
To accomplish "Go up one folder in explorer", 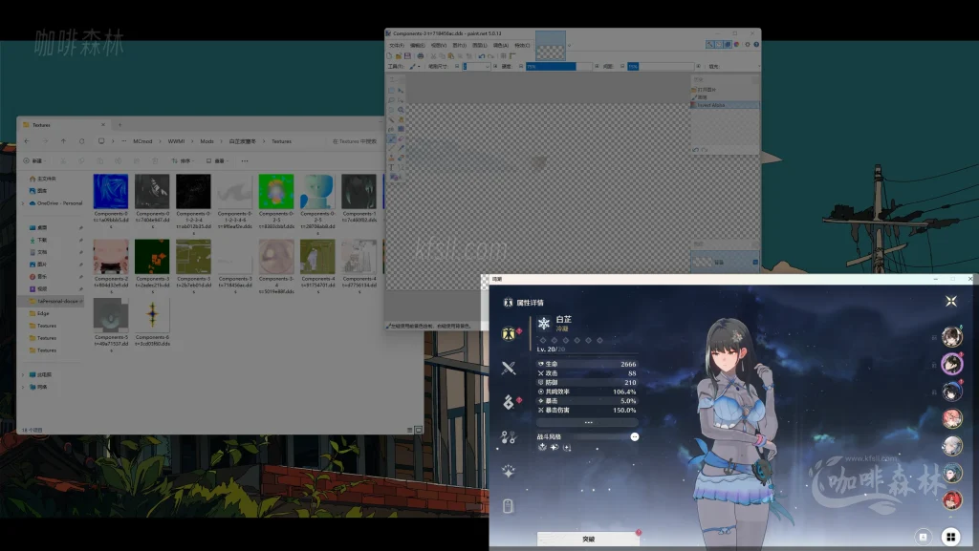I will 64,141.
